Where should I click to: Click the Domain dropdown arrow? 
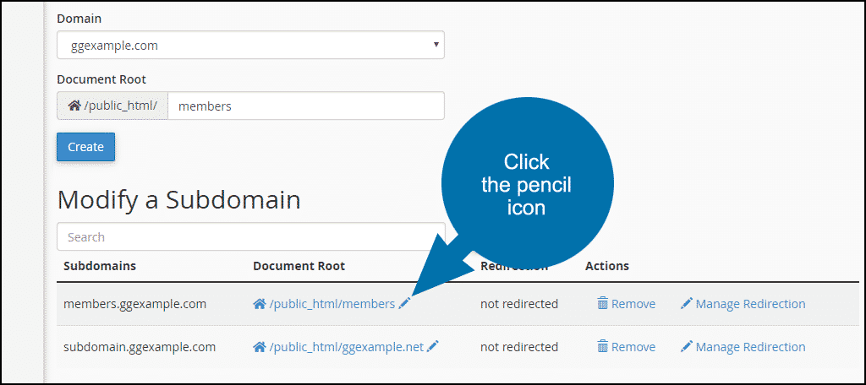pos(436,45)
